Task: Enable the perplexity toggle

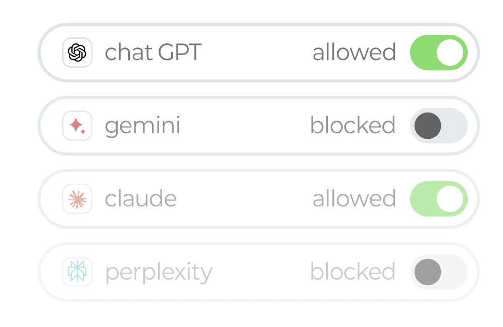Action: pos(438,271)
